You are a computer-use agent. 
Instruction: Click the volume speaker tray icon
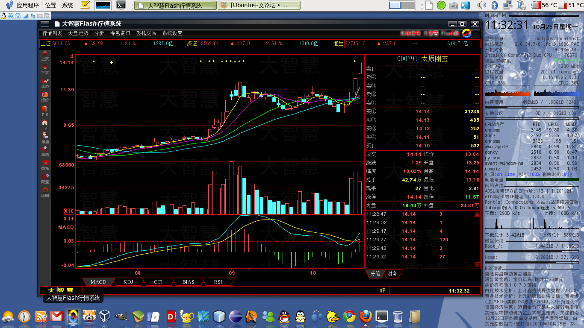(x=481, y=5)
